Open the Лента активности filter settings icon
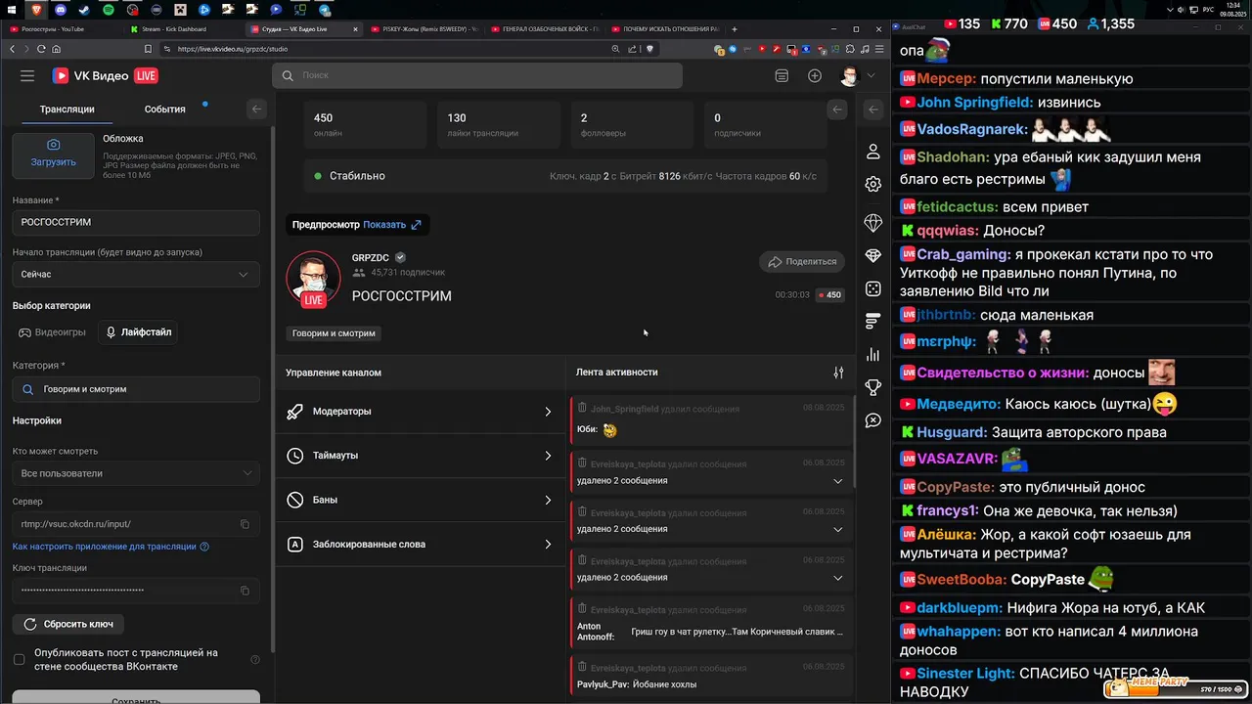The height and width of the screenshot is (704, 1252). pyautogui.click(x=838, y=373)
